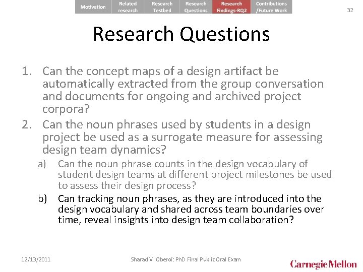
Task: Click the footer 'Sharad V. Oberoi: PhD Final Public Oral Exam'
Action: click(186, 259)
